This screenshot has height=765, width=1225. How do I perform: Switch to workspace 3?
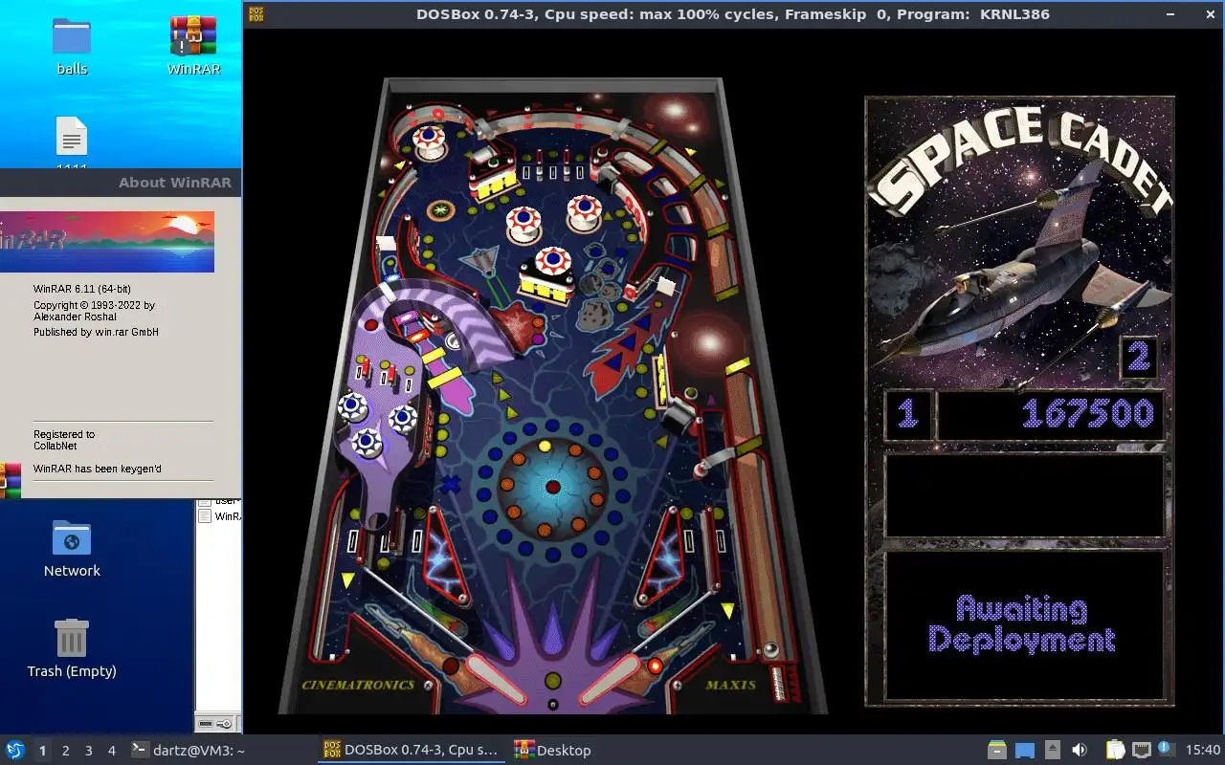point(88,751)
